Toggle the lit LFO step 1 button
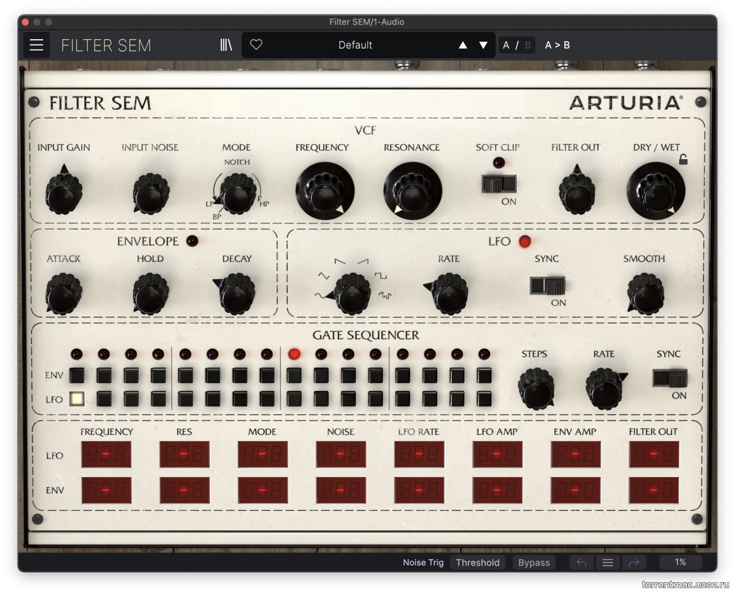The width and height of the screenshot is (735, 593). click(x=76, y=399)
